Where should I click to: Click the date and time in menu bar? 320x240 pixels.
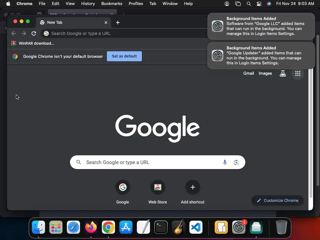(295, 3)
